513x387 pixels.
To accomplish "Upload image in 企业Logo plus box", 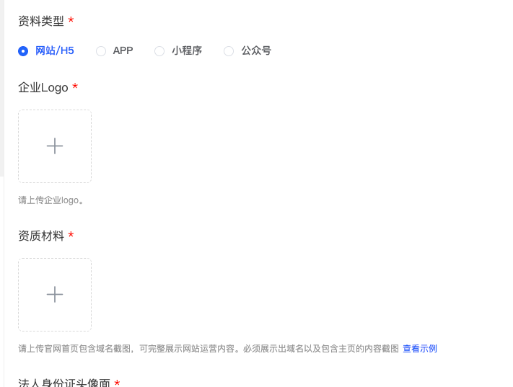I will (55, 146).
